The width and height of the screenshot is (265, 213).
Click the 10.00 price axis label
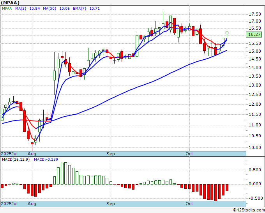click(x=255, y=147)
